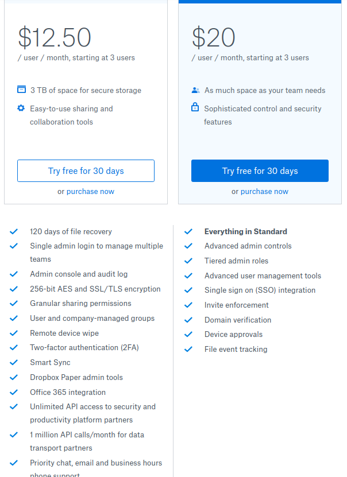Click outlined Try free for 30 days button
The width and height of the screenshot is (347, 477).
tap(86, 171)
